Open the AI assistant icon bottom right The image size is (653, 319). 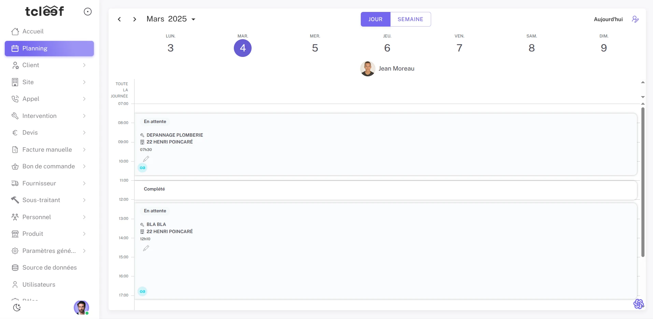coord(638,304)
